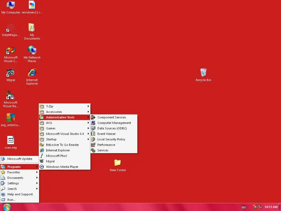Select Internet Explorer desktop icon

pyautogui.click(x=32, y=77)
